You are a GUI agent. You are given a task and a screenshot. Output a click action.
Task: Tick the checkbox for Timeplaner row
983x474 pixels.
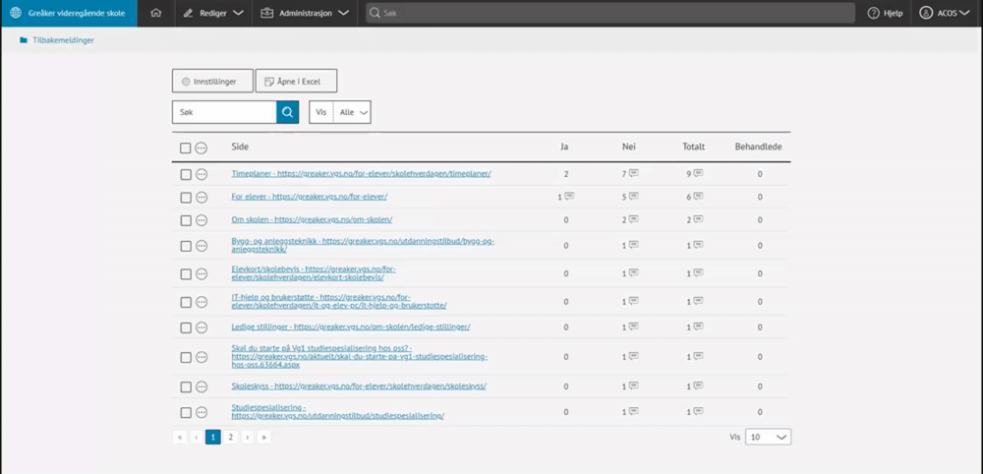click(186, 175)
